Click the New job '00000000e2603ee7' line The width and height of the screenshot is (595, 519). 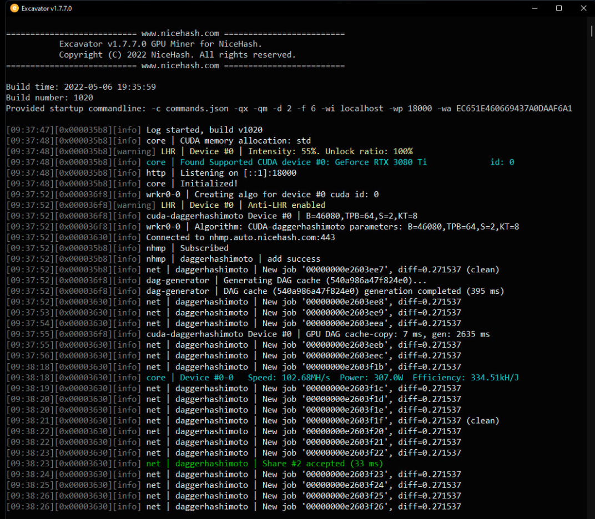pos(253,269)
